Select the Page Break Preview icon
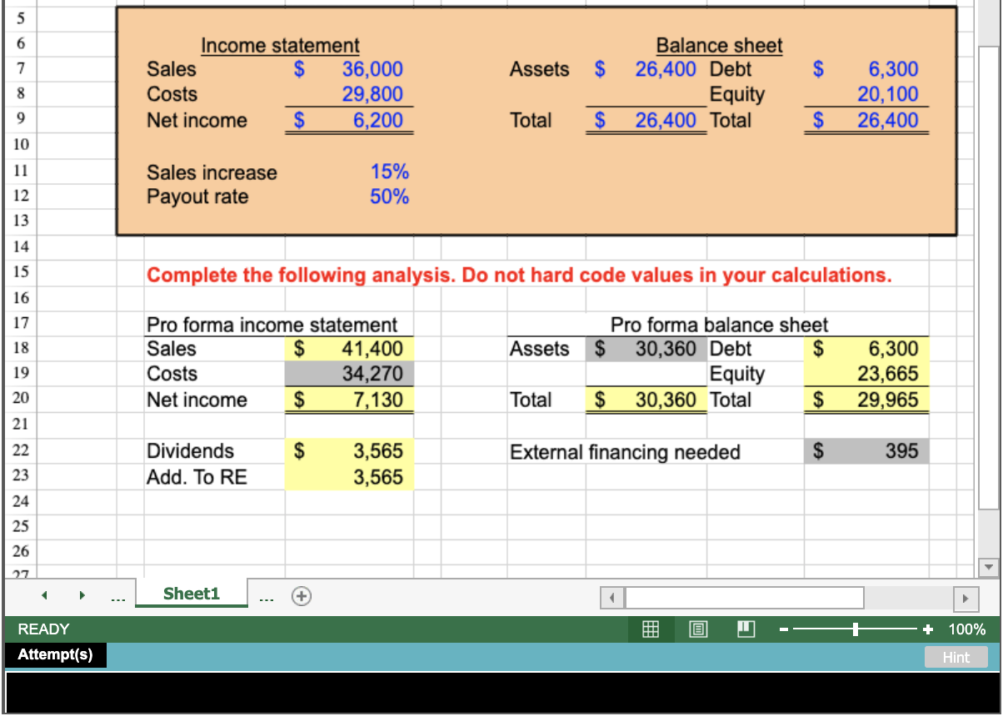This screenshot has width=1003, height=716. pyautogui.click(x=746, y=629)
